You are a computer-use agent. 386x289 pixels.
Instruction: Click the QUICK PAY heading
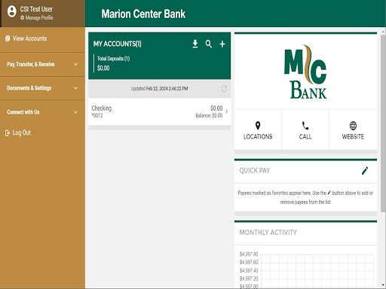255,171
